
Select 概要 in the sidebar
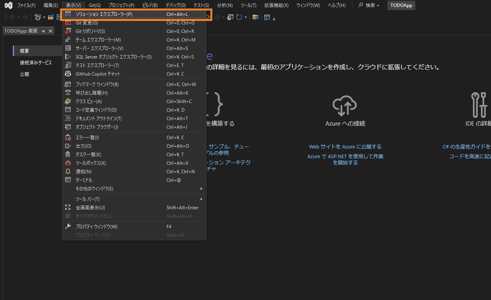click(38, 51)
